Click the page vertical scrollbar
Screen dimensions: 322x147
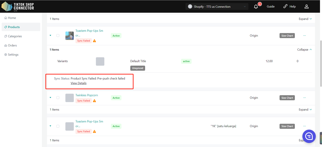point(320,63)
